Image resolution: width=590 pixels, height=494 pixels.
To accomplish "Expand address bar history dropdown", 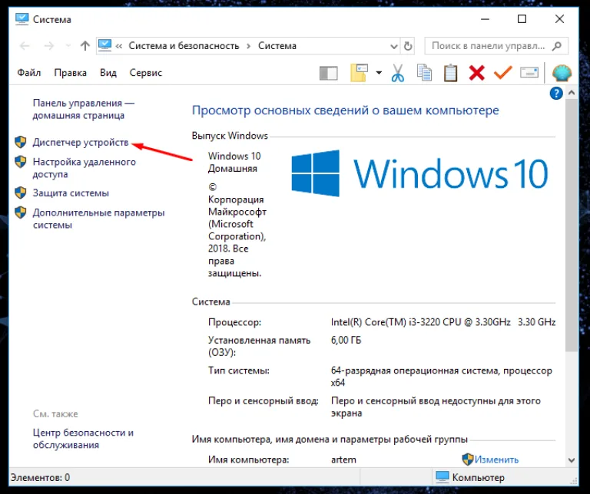I will [x=394, y=46].
